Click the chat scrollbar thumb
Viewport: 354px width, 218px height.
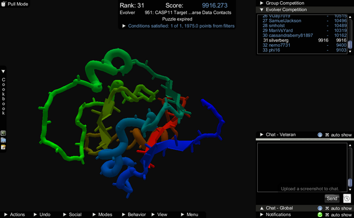[x=350, y=183]
